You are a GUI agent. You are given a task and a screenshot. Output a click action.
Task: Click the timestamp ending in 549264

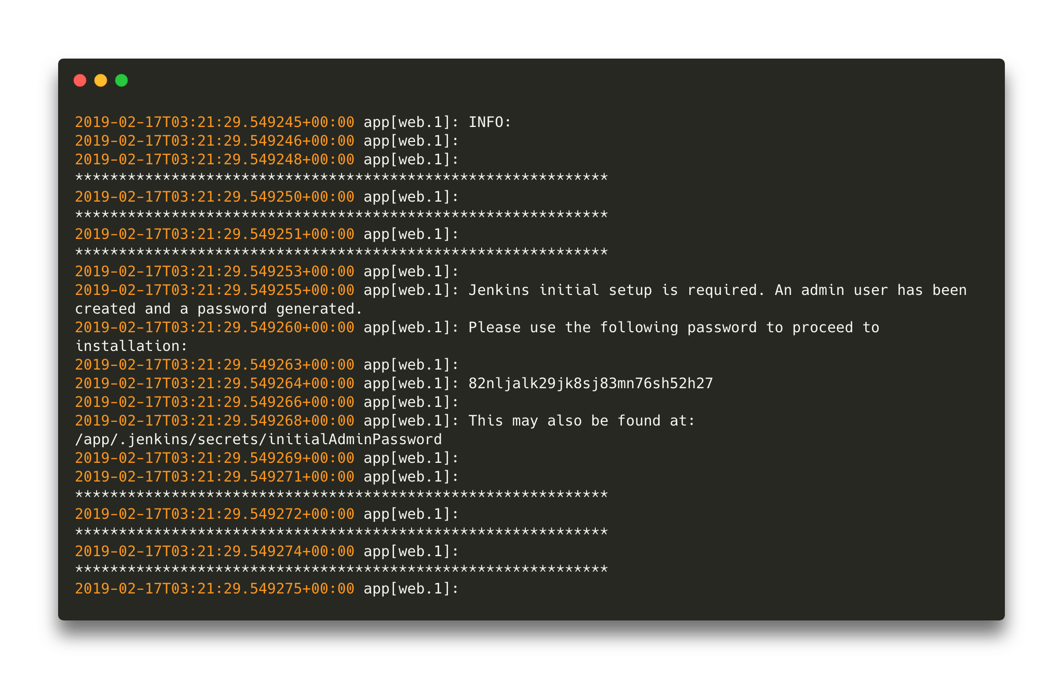[214, 384]
